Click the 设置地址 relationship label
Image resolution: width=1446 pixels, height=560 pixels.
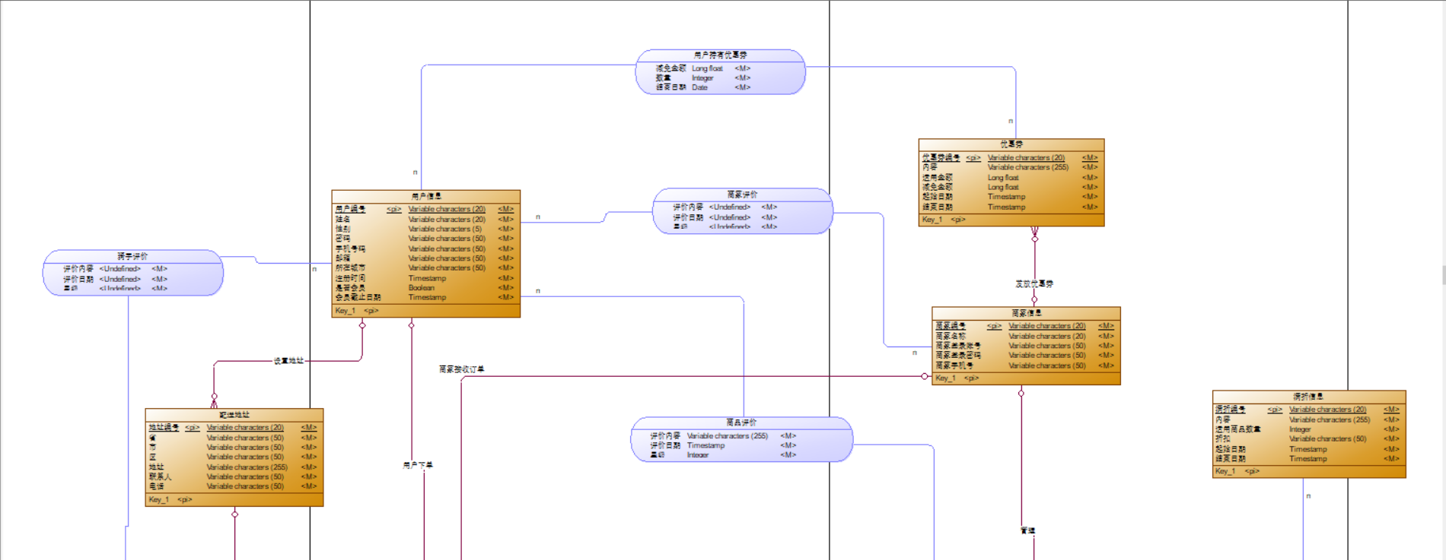[288, 361]
